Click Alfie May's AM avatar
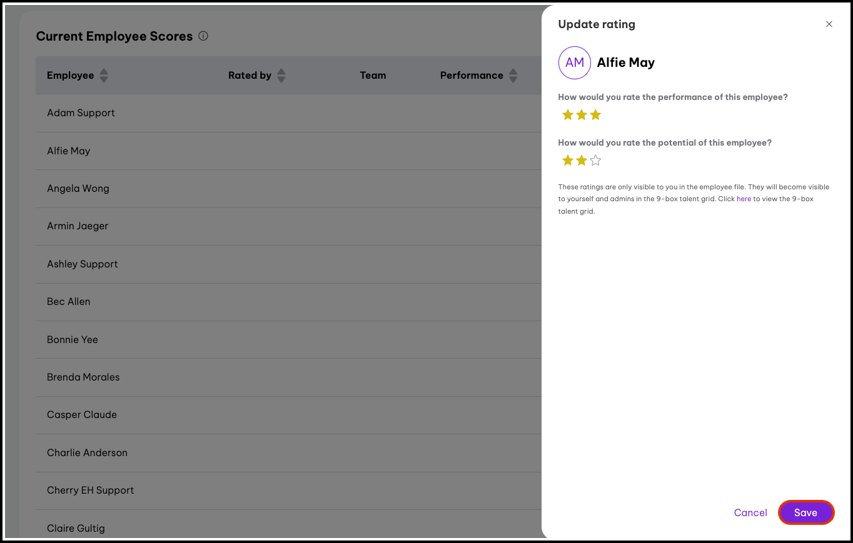This screenshot has height=543, width=853. (x=574, y=62)
